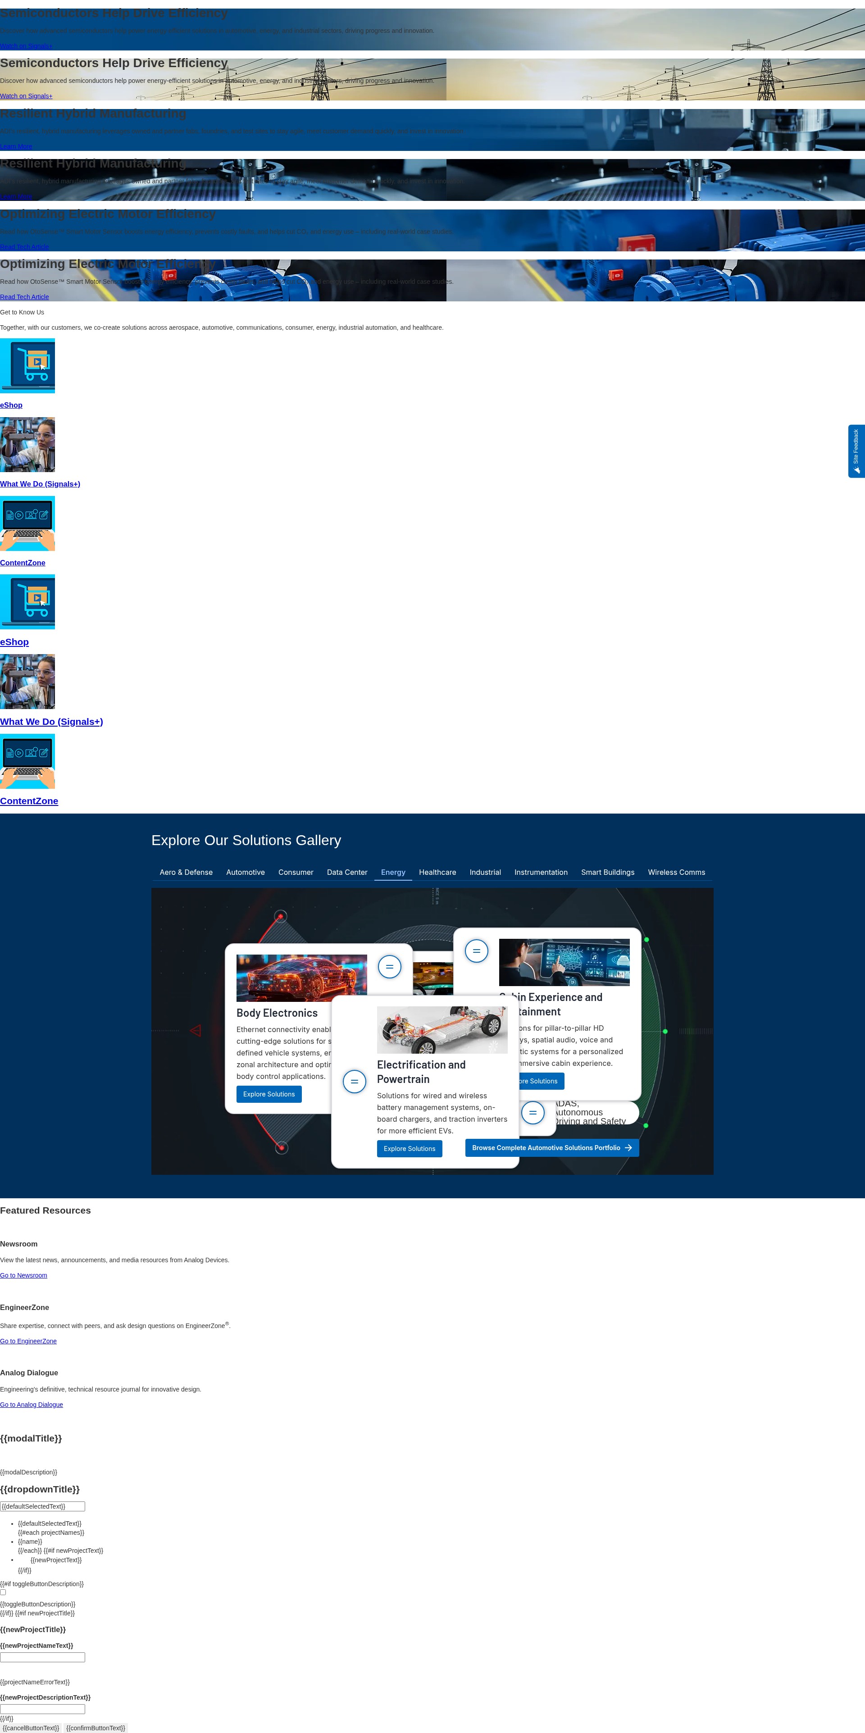Click the small-text ContentZone link below laptop image
The height and width of the screenshot is (1733, 865).
tap(23, 562)
